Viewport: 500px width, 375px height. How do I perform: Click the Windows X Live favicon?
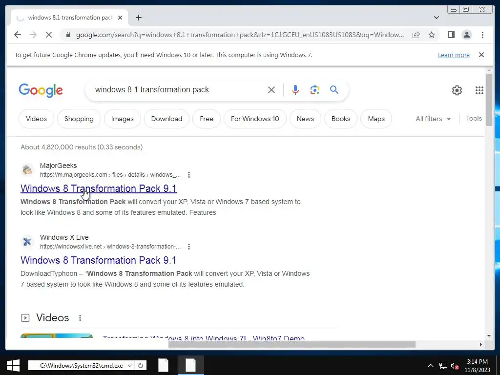click(27, 242)
